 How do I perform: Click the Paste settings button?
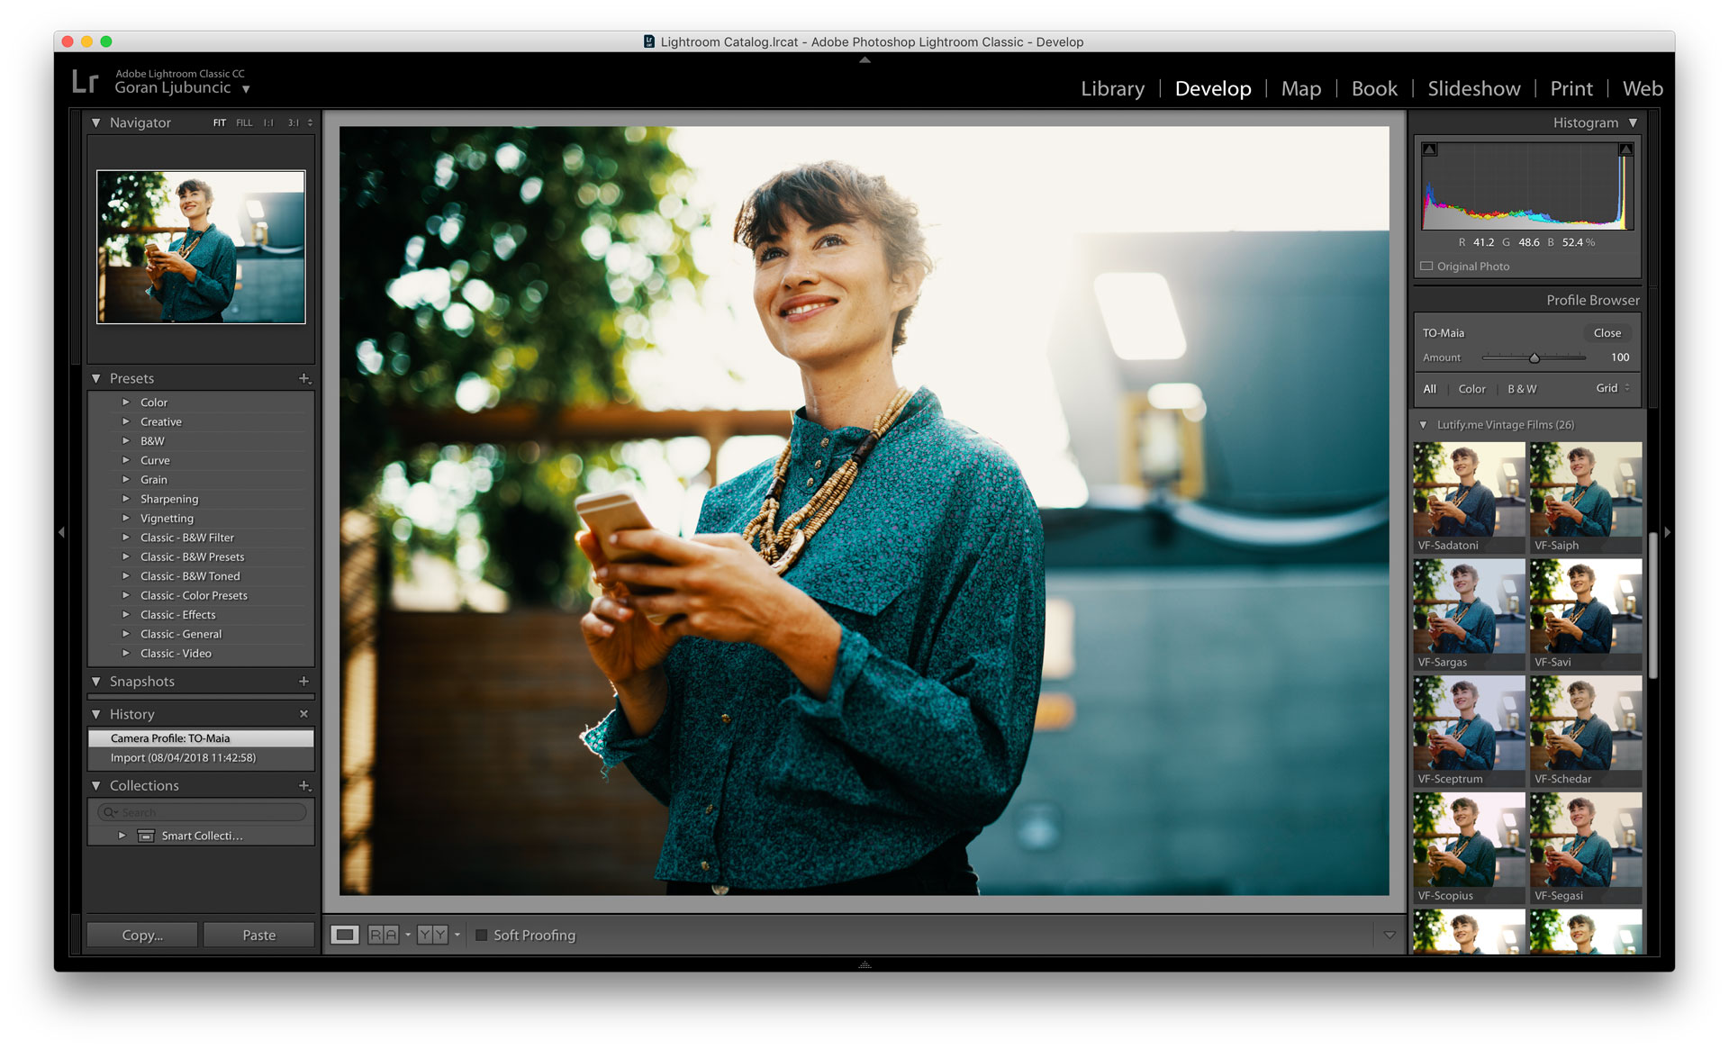pos(259,936)
